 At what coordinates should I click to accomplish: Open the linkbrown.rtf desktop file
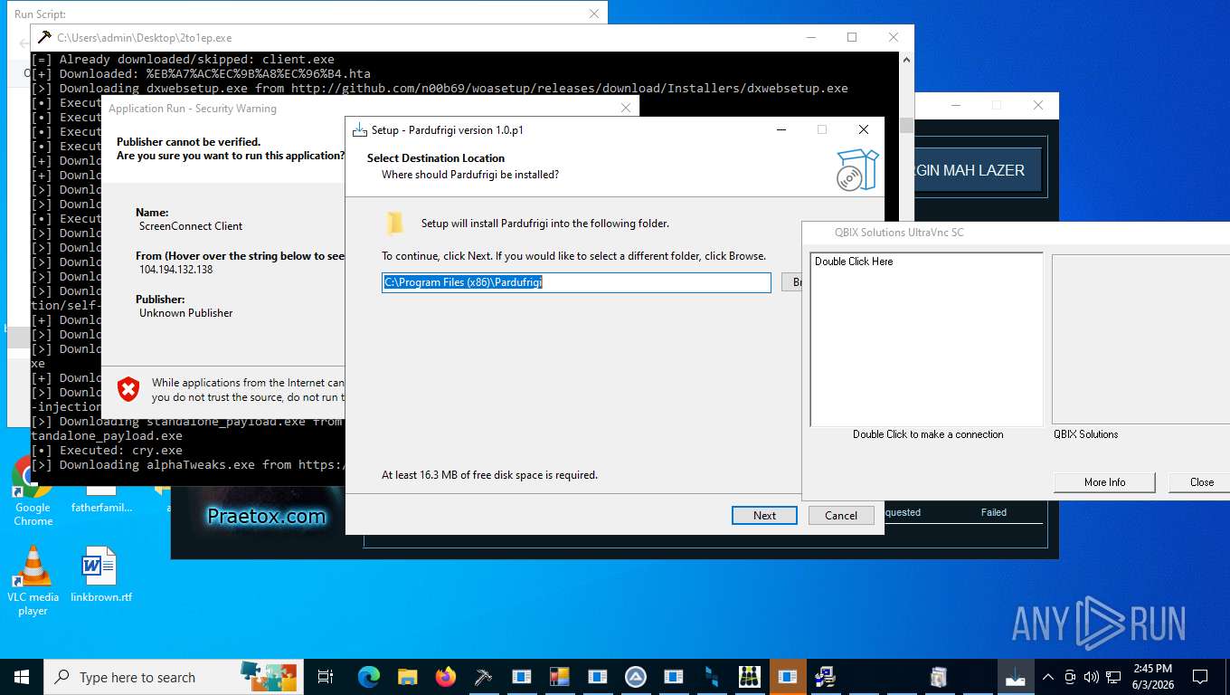point(100,575)
